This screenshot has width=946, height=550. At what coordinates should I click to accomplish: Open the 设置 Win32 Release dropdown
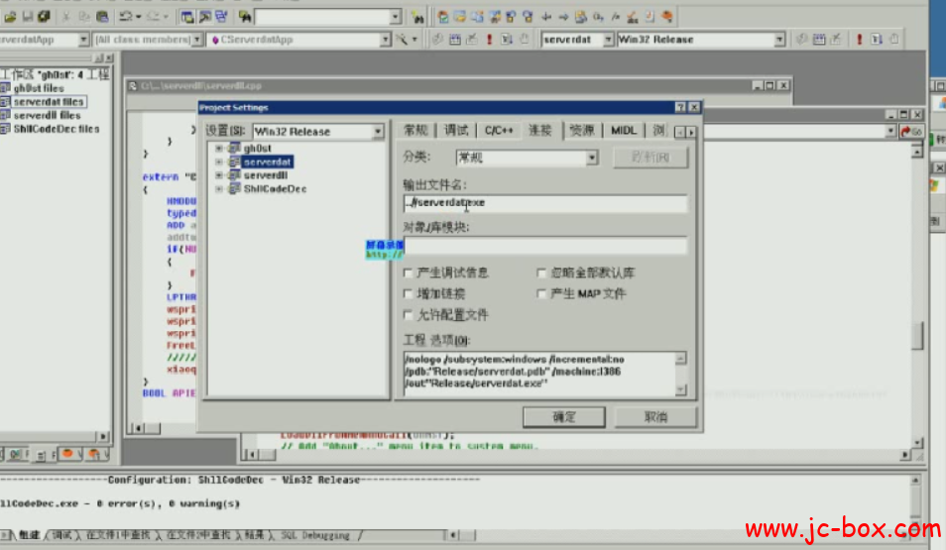click(x=377, y=132)
